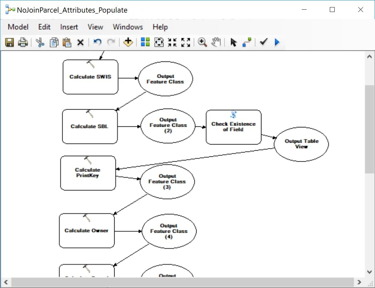Click the Full Extent icon
The width and height of the screenshot is (375, 288).
click(x=159, y=42)
